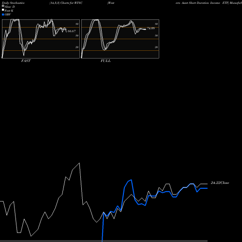This screenshot has width=242, height=242.
Task: Click the 20 axis label in FAST chart
Action: click(77, 47)
